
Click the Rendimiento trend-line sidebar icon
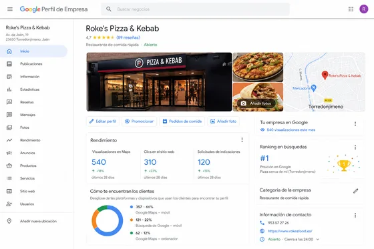point(9,140)
